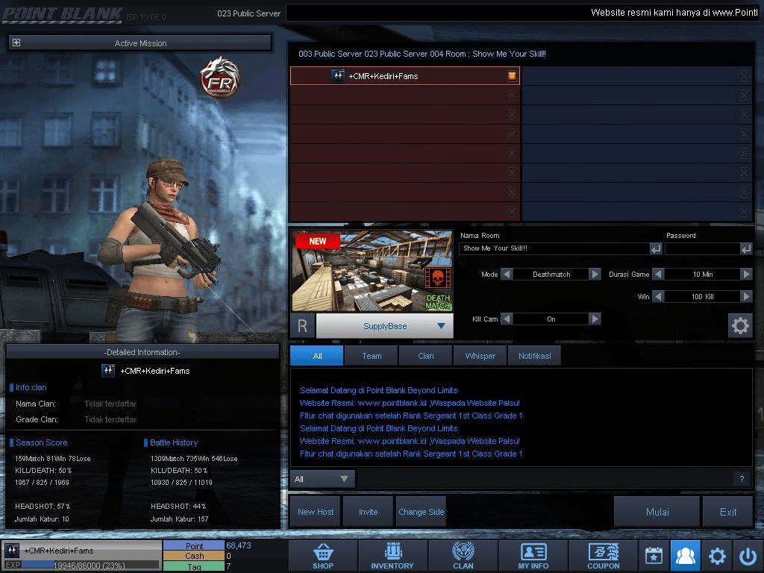Close the fifth blue team slot
Viewport: 764px width, 573px height.
tap(744, 154)
